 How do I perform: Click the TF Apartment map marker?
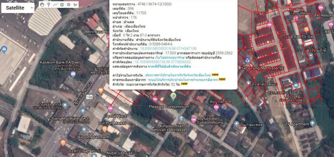[312, 123]
